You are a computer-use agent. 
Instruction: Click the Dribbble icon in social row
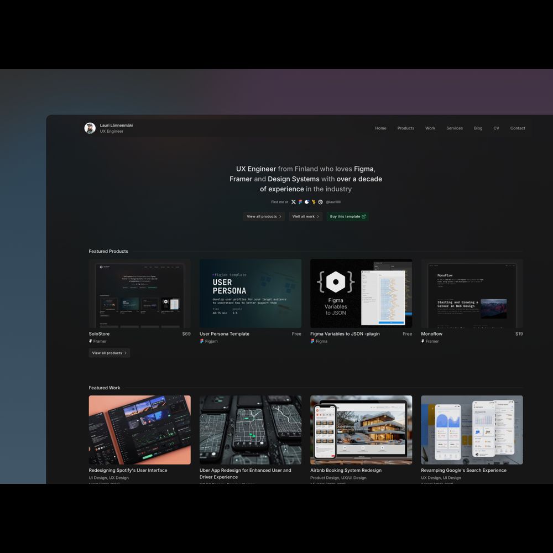[x=320, y=202]
